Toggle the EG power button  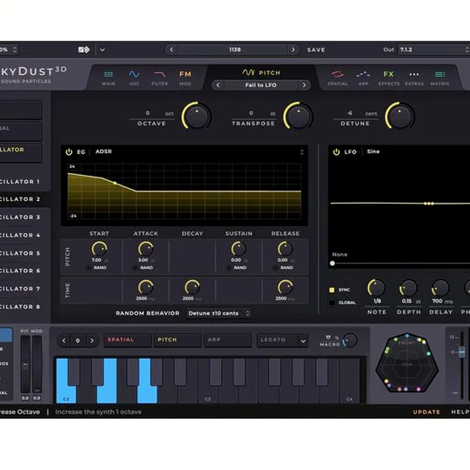pyautogui.click(x=69, y=151)
